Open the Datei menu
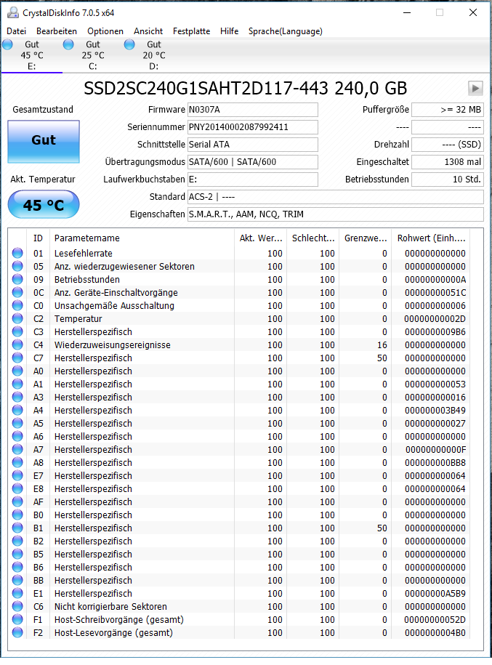492x665 pixels. click(x=16, y=31)
